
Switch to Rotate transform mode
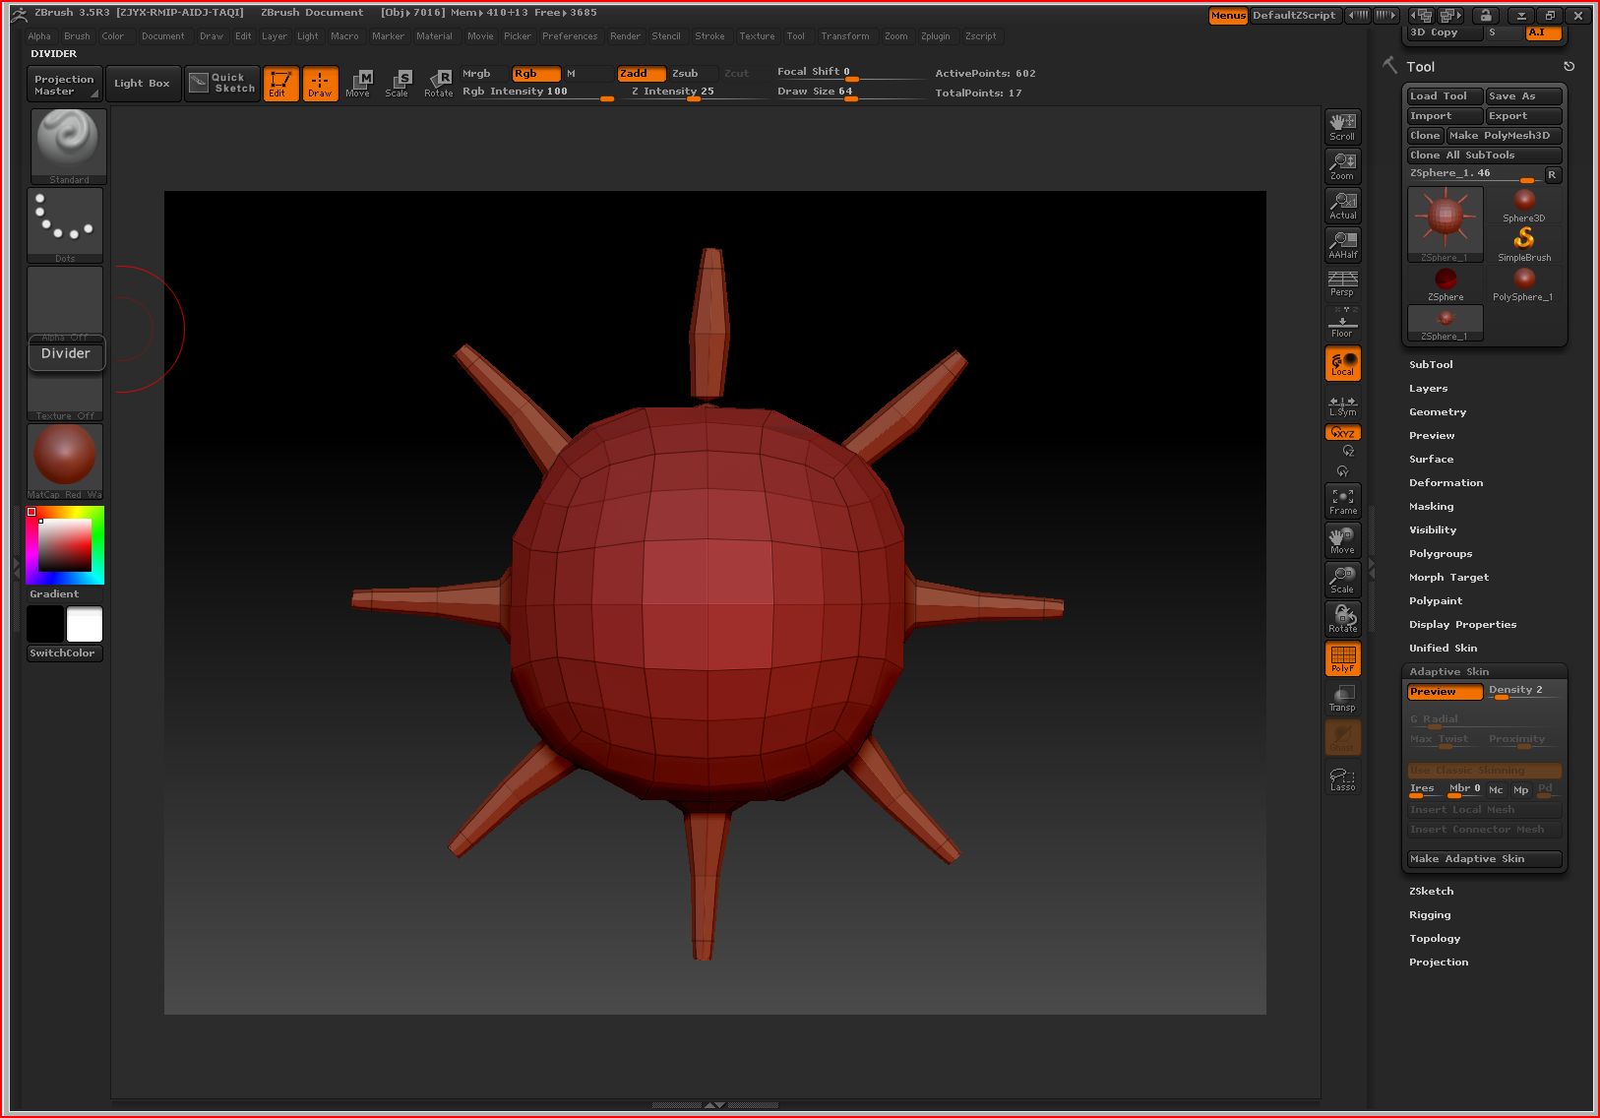tap(439, 84)
